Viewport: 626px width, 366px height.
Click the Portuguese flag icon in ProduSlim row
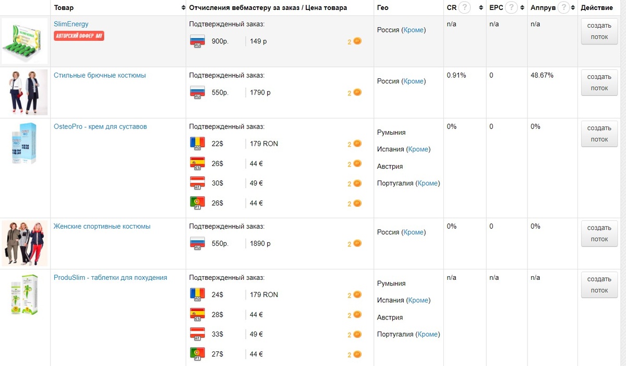click(198, 354)
